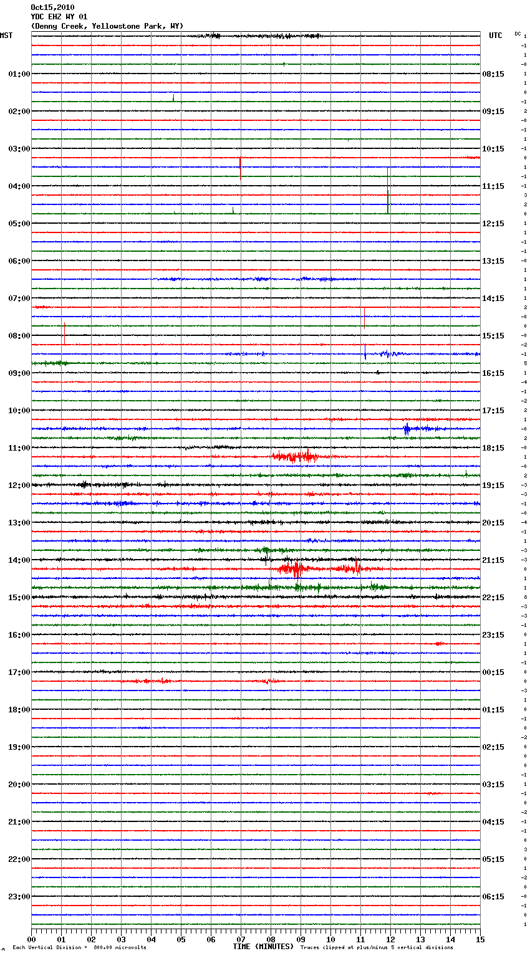
Task: Click minute 05 on the bottom axis
Action: click(x=181, y=939)
